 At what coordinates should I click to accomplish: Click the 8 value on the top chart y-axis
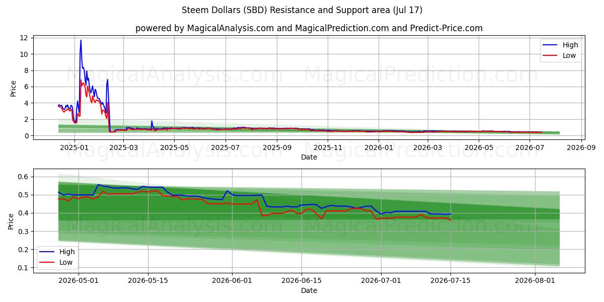(x=27, y=70)
